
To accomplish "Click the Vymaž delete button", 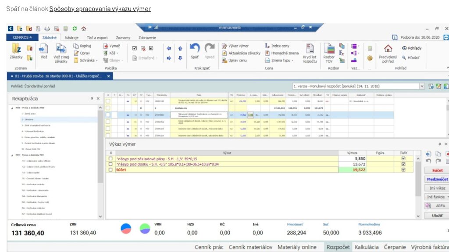I will (112, 46).
